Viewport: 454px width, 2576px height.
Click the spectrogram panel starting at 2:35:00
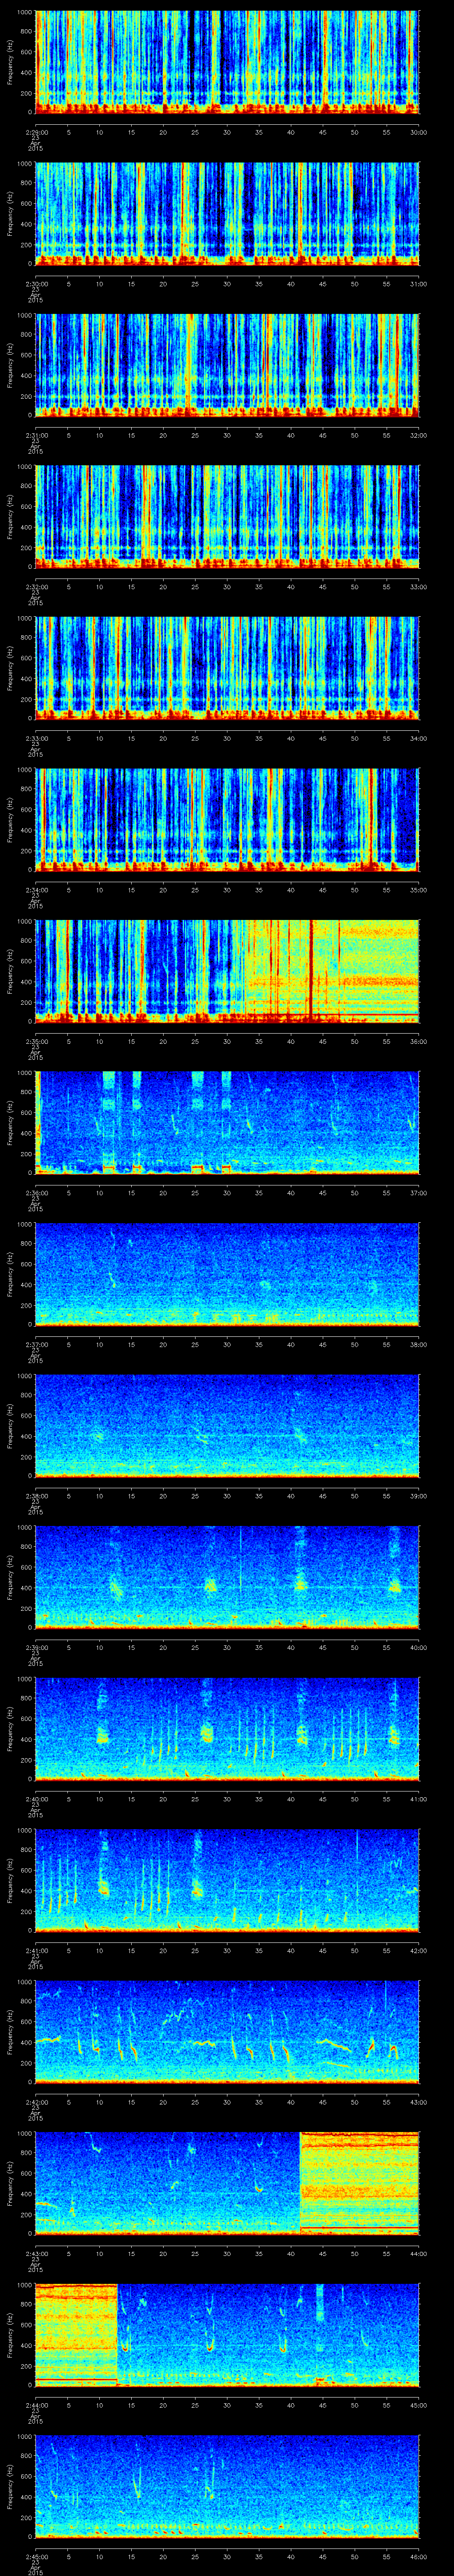pyautogui.click(x=227, y=971)
